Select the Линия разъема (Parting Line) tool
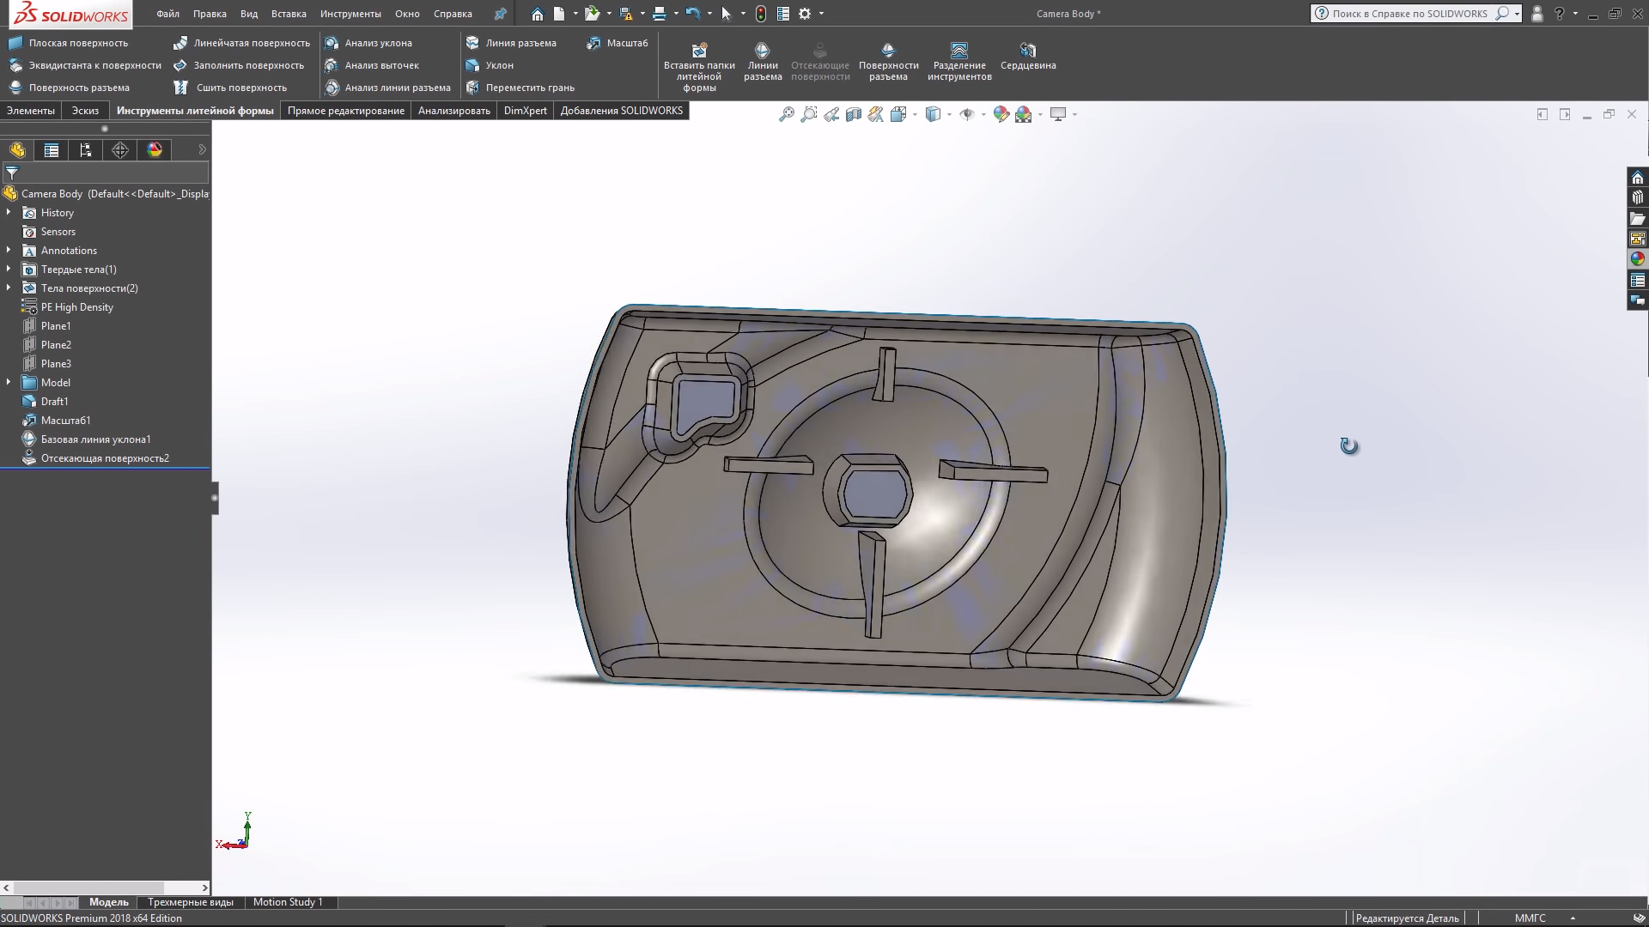This screenshot has height=927, width=1649. tap(521, 42)
